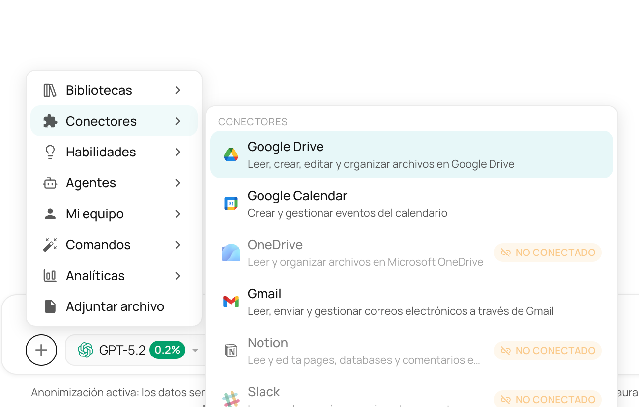
Task: Click the 0.2% green usage badge
Action: coord(168,350)
